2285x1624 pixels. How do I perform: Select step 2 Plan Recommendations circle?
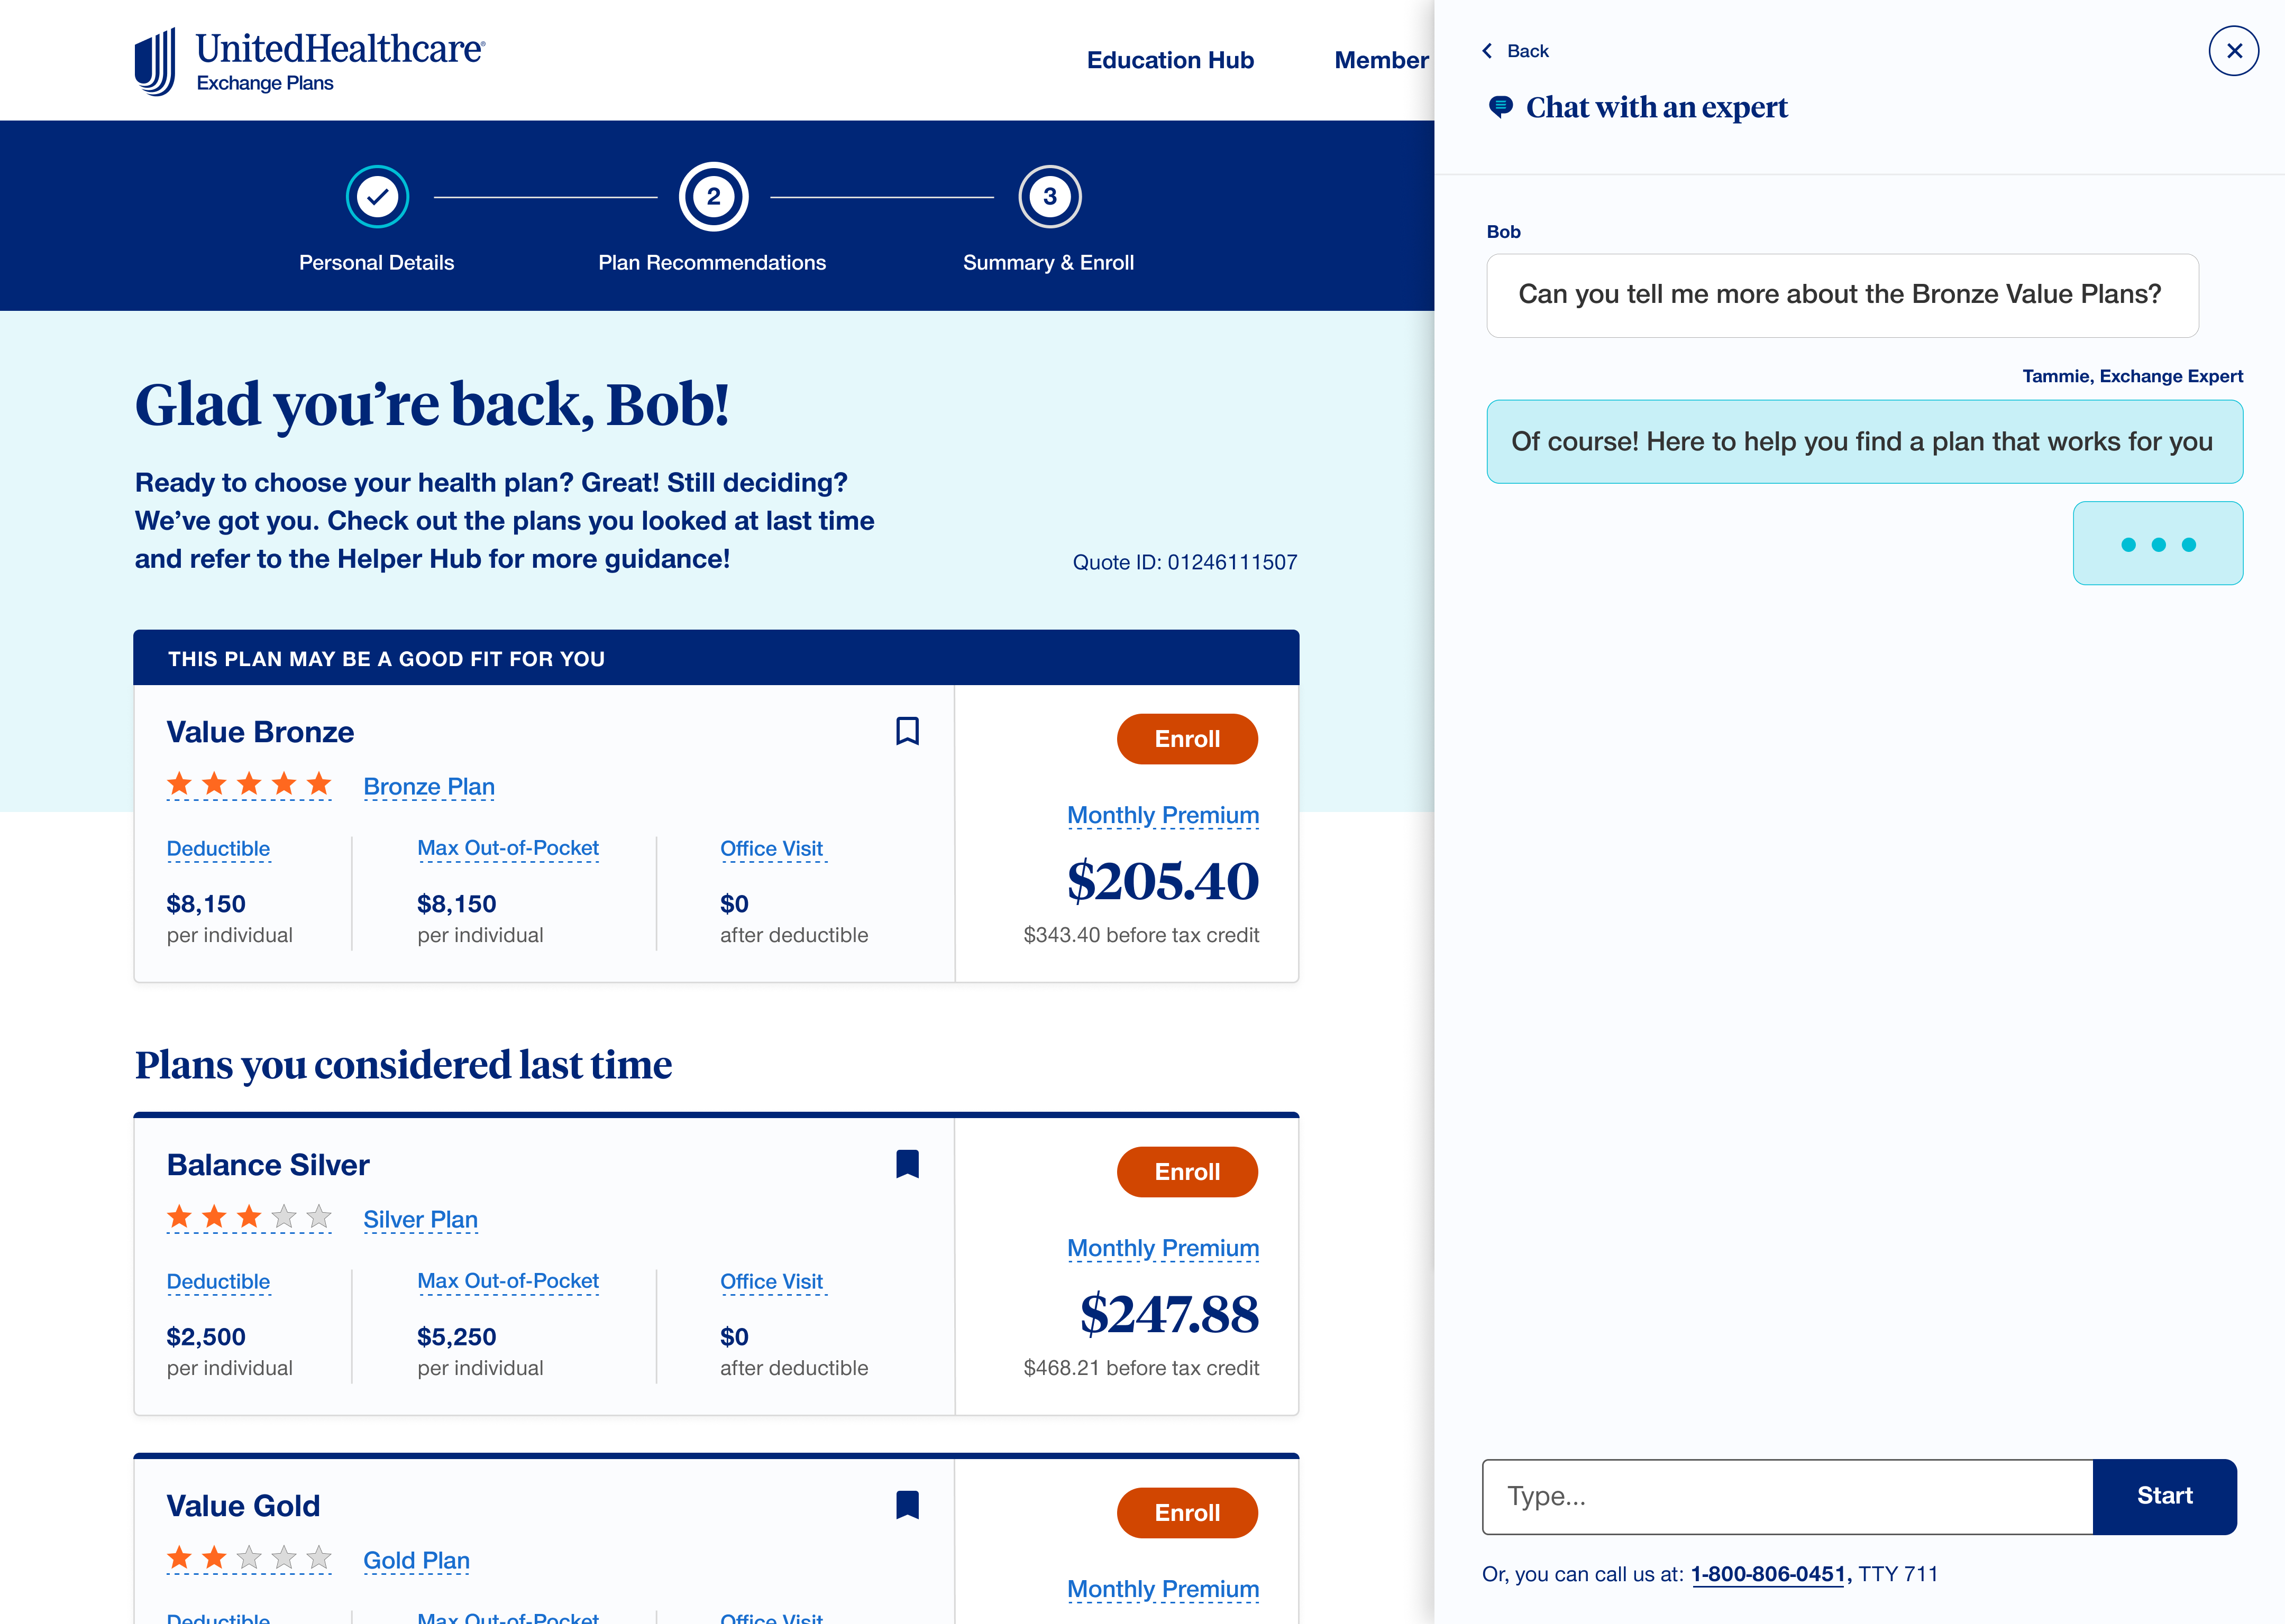[712, 198]
